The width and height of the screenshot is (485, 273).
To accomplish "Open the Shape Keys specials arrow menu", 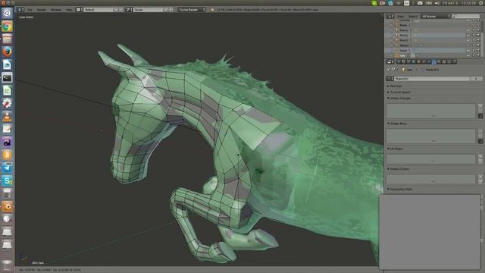I will (480, 141).
